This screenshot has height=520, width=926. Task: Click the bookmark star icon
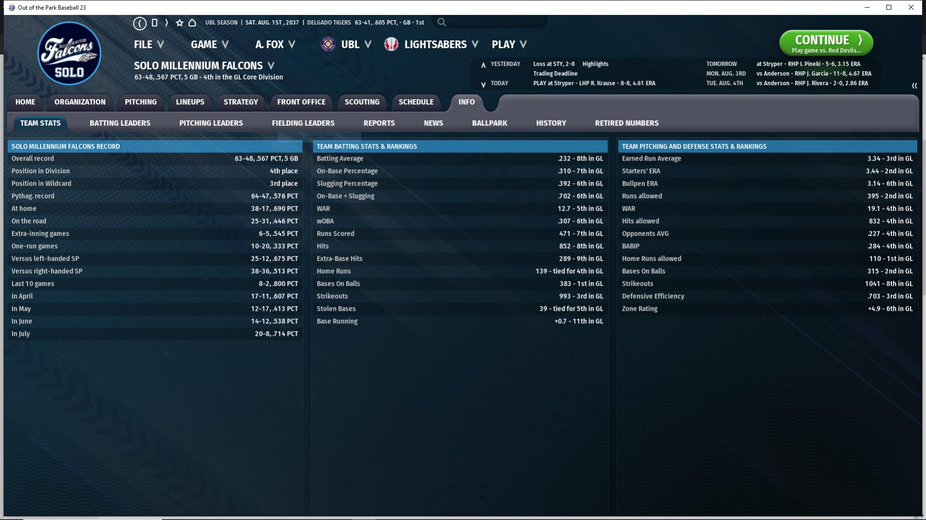[180, 23]
